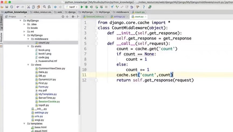Click the Undo arrow icon
233x132 pixels.
pyautogui.click(x=18, y=7)
